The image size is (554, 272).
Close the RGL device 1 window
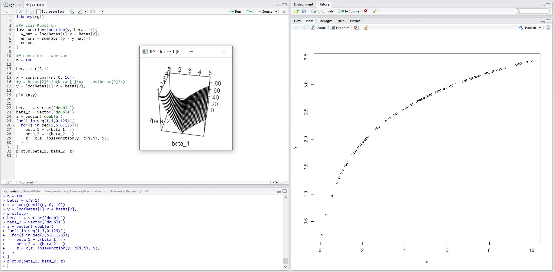(224, 52)
